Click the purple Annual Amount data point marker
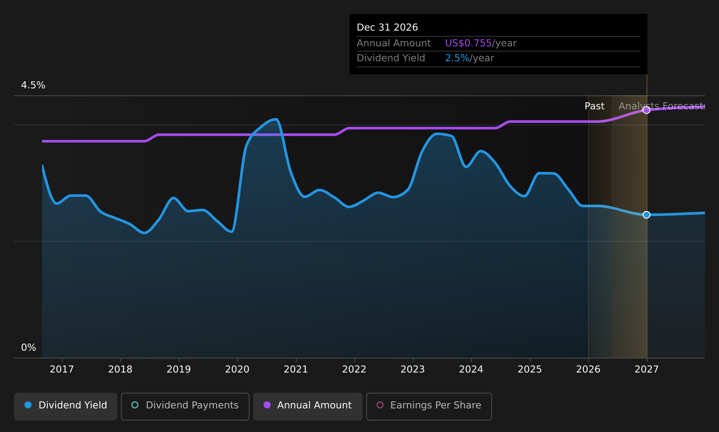Viewport: 719px width, 432px height. (x=646, y=110)
